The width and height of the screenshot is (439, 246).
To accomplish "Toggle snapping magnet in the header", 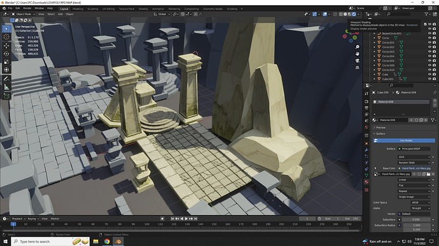I will tap(183, 14).
